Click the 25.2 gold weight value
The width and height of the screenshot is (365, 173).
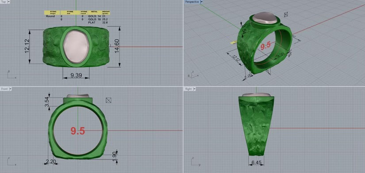[105, 19]
